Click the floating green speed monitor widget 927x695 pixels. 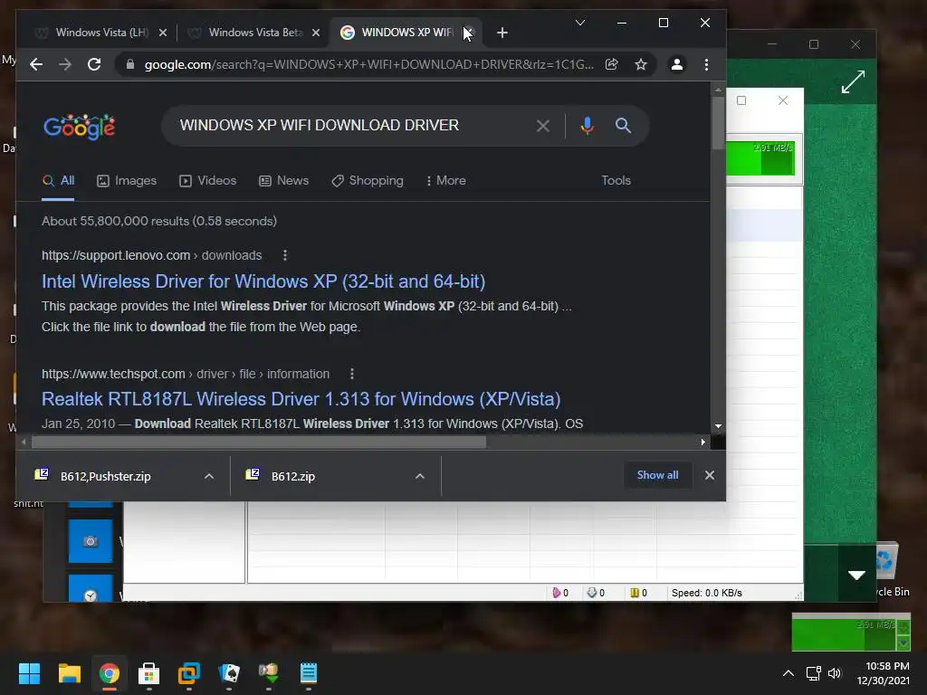pos(851,632)
